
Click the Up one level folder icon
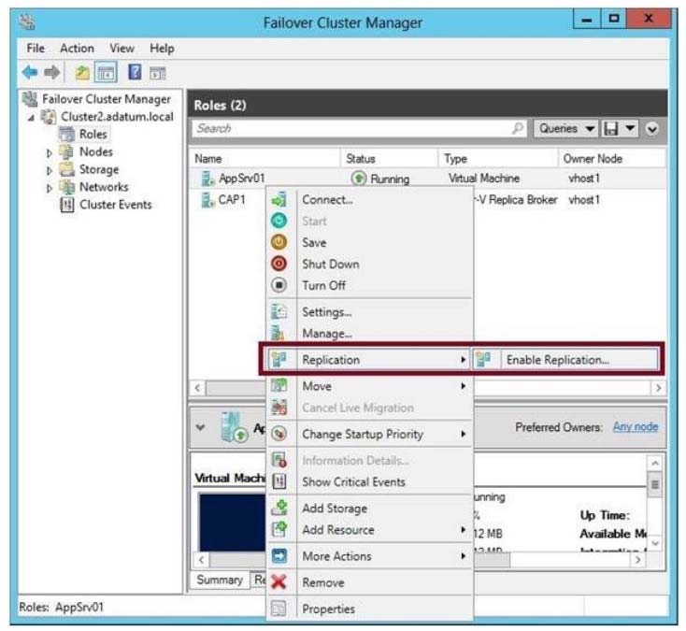(82, 73)
